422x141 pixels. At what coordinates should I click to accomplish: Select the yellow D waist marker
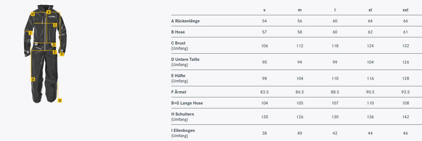(x=54, y=45)
